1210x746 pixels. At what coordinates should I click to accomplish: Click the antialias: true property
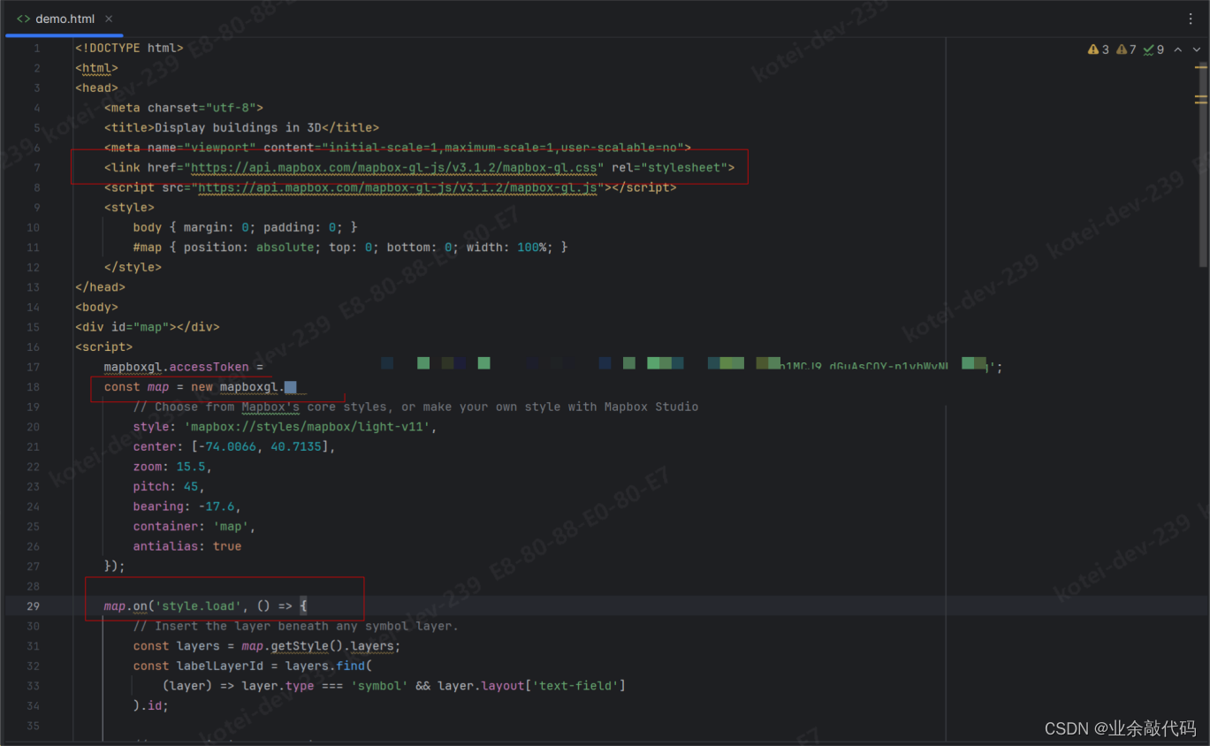coord(188,545)
